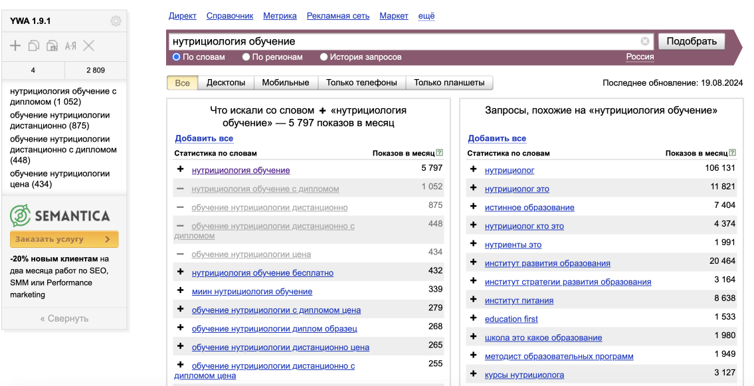
Task: Add 'education first' with its plus icon
Action: (x=473, y=318)
